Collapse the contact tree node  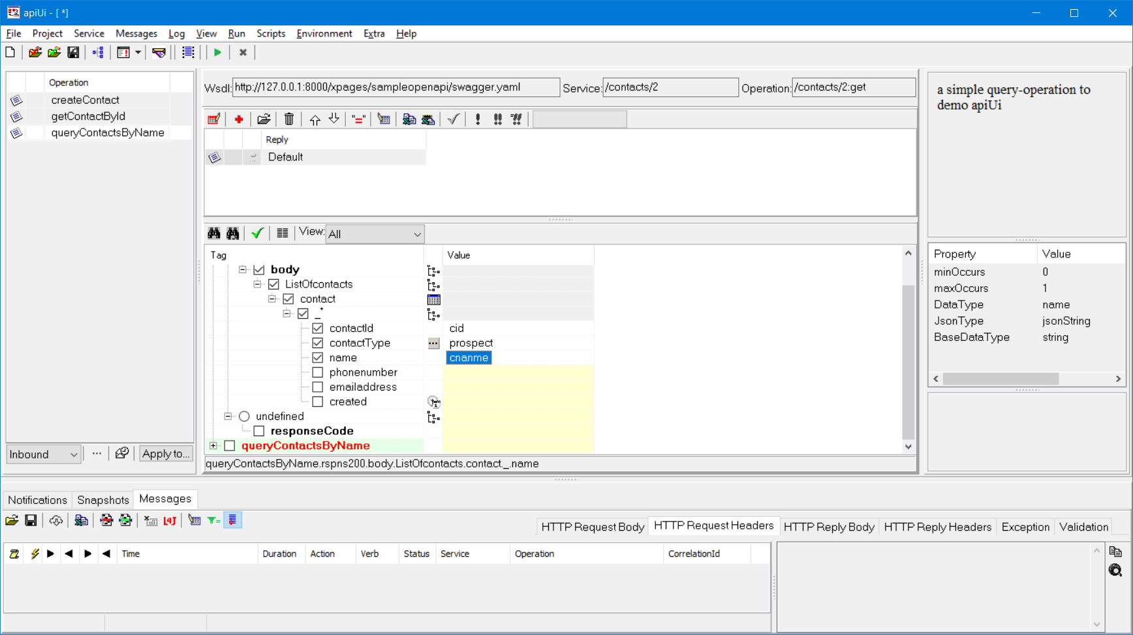tap(272, 299)
